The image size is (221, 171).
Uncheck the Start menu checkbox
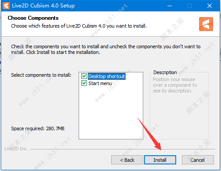coord(84,83)
